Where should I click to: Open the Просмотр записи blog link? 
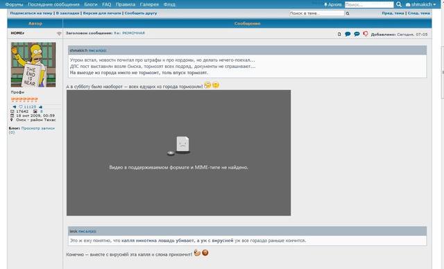click(x=38, y=128)
